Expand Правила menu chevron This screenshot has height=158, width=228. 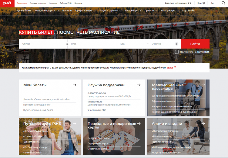(x=157, y=11)
